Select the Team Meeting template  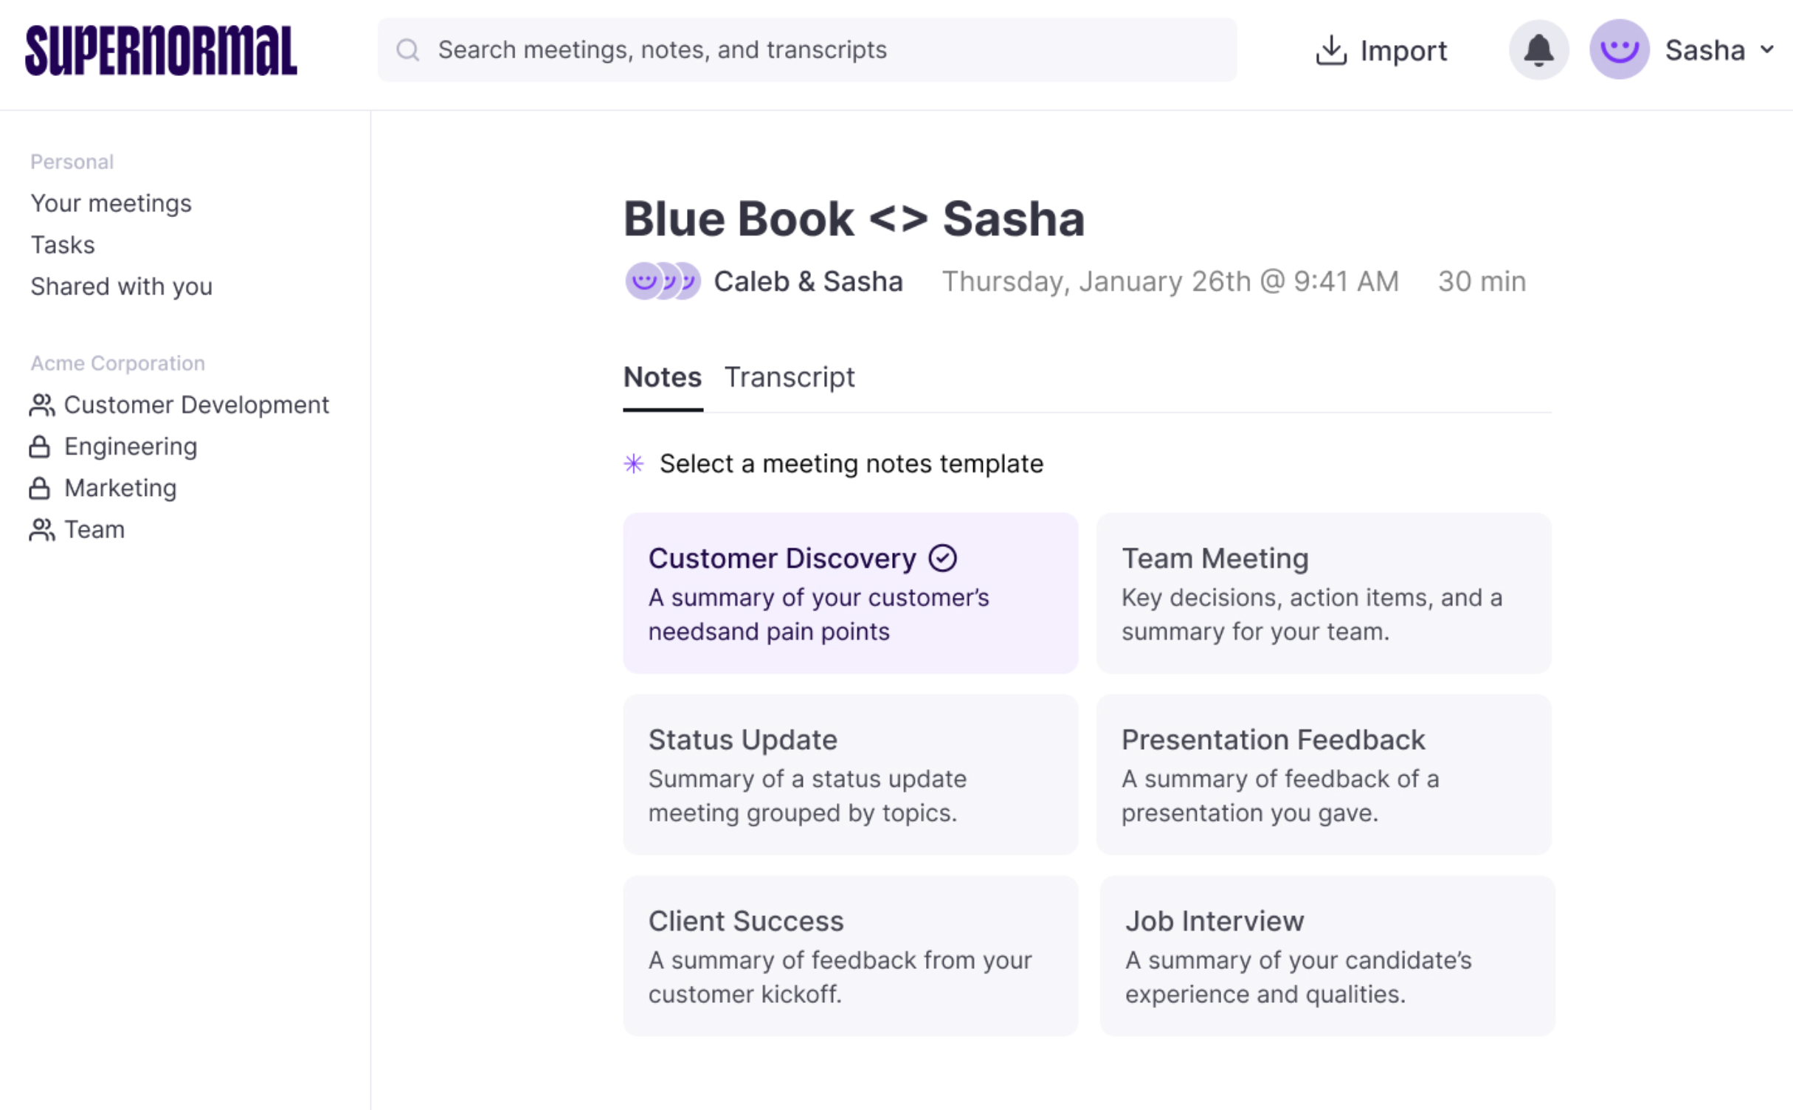(1323, 593)
